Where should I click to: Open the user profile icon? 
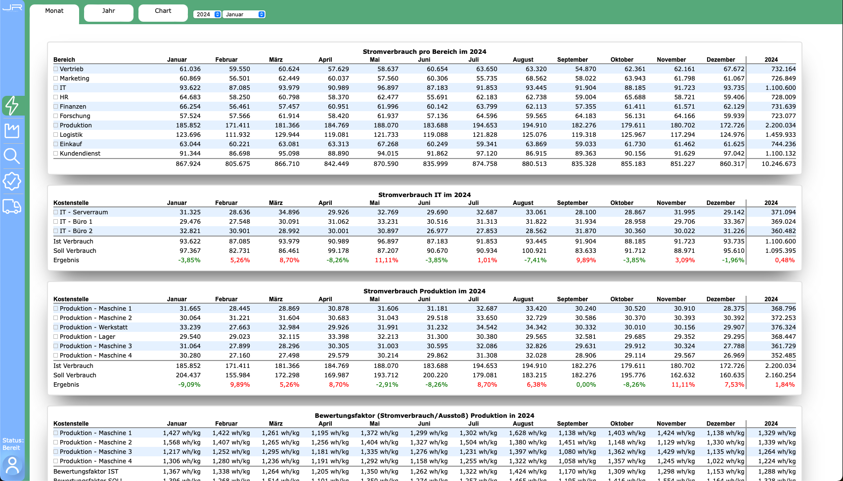pos(12,466)
